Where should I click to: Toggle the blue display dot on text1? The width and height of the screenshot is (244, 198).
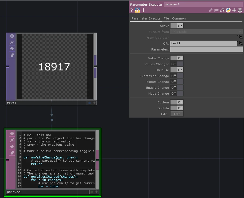tap(90, 103)
